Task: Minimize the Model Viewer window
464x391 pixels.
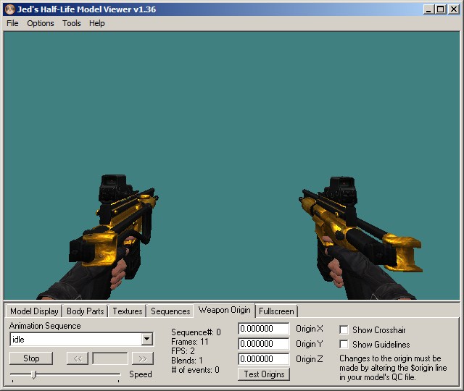Action: tap(428, 9)
